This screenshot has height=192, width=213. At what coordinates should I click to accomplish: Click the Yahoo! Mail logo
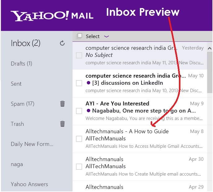[52, 16]
